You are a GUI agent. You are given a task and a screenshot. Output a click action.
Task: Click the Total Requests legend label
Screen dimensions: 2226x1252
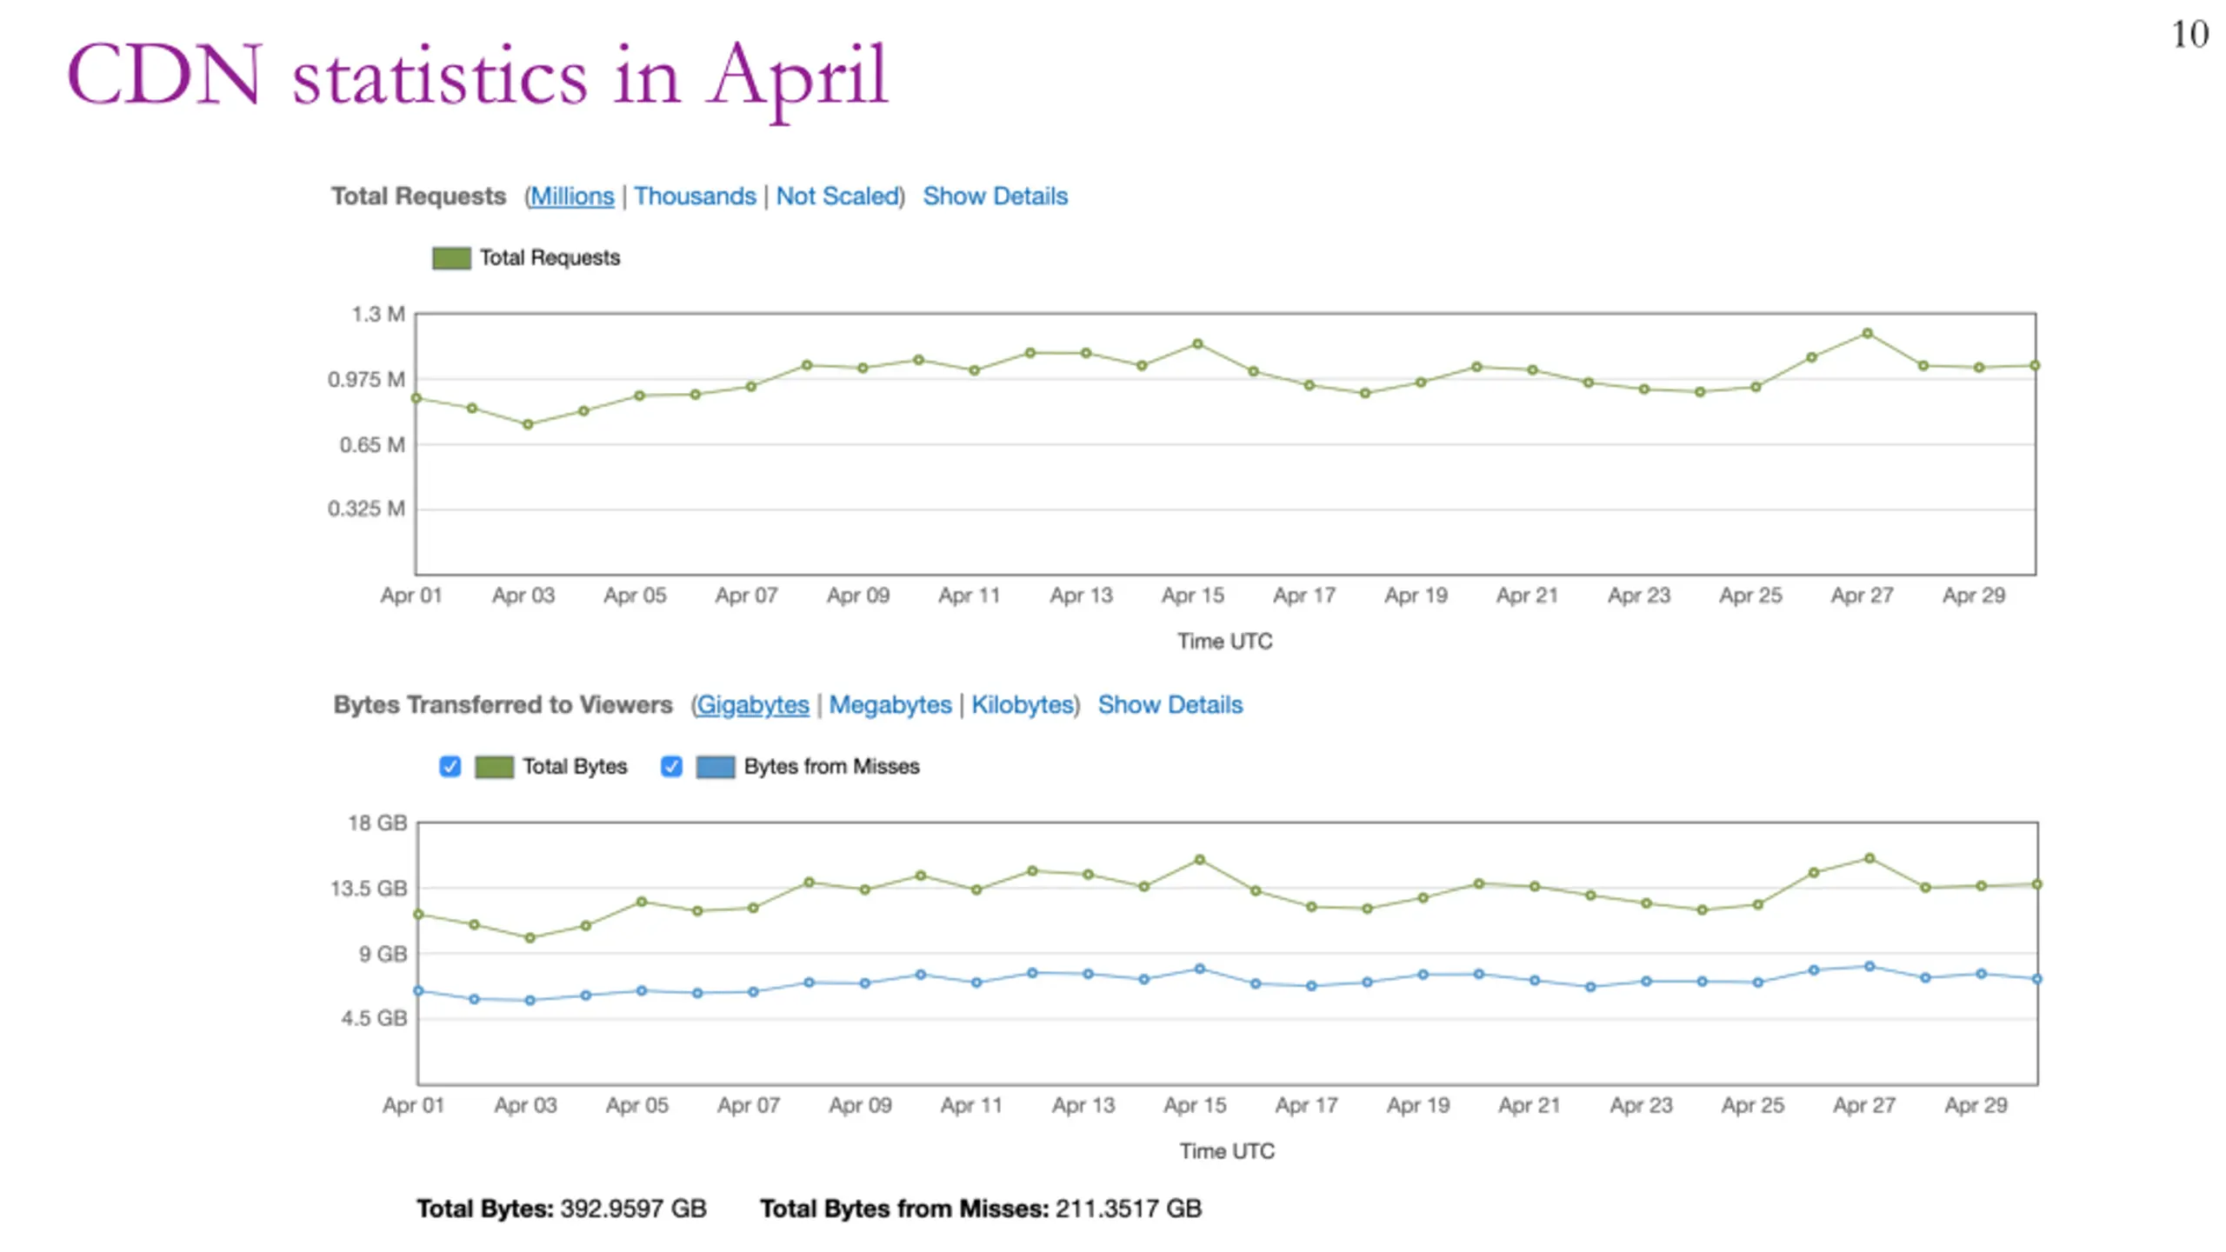(x=550, y=258)
